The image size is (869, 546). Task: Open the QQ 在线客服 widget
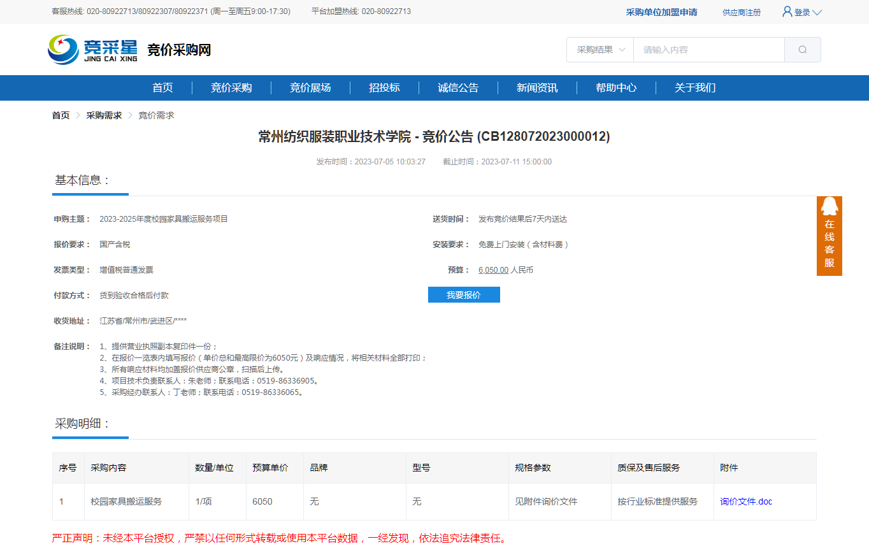(829, 236)
